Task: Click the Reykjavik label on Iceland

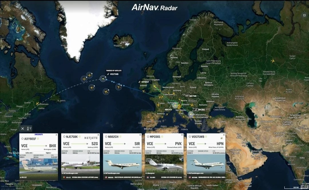Action: pyautogui.click(x=118, y=45)
